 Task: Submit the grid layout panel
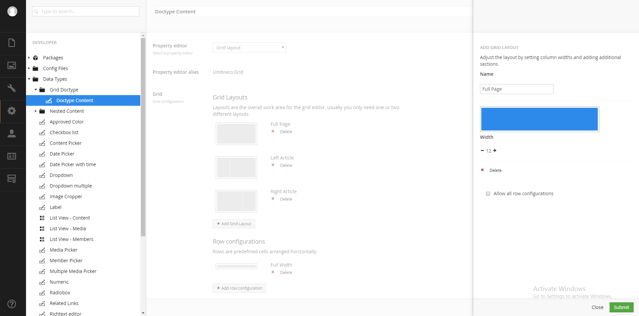point(621,307)
